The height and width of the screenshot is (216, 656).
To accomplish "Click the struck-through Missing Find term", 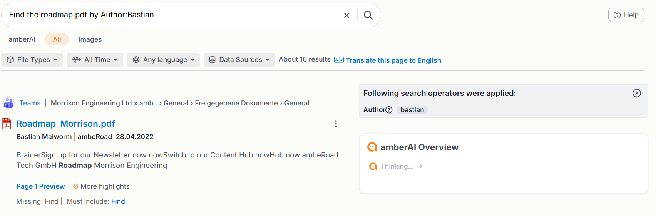I will pos(52,201).
